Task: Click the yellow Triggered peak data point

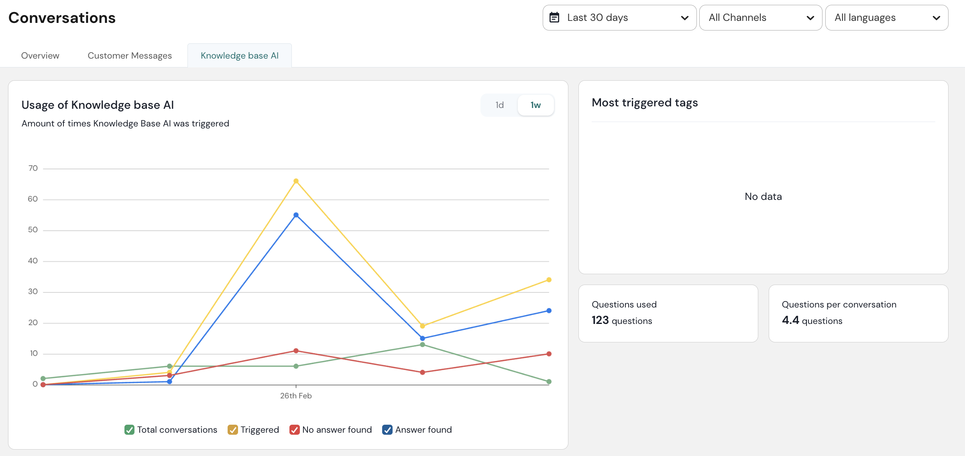Action: [296, 181]
